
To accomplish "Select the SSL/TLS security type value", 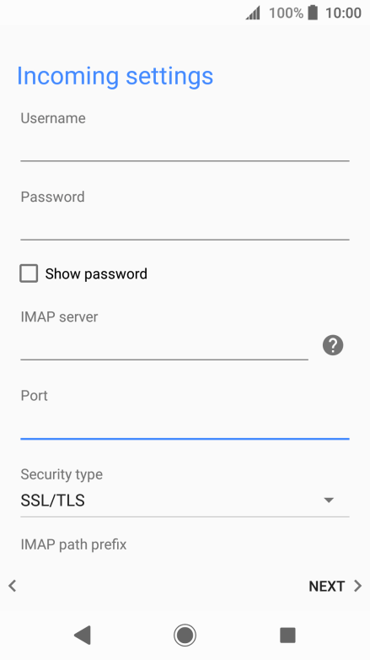I will pos(52,500).
